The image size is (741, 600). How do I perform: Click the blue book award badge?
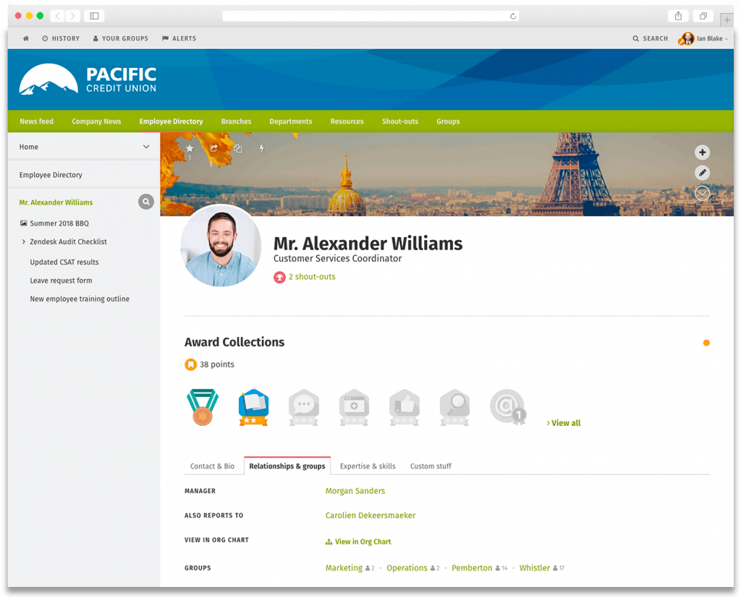253,408
